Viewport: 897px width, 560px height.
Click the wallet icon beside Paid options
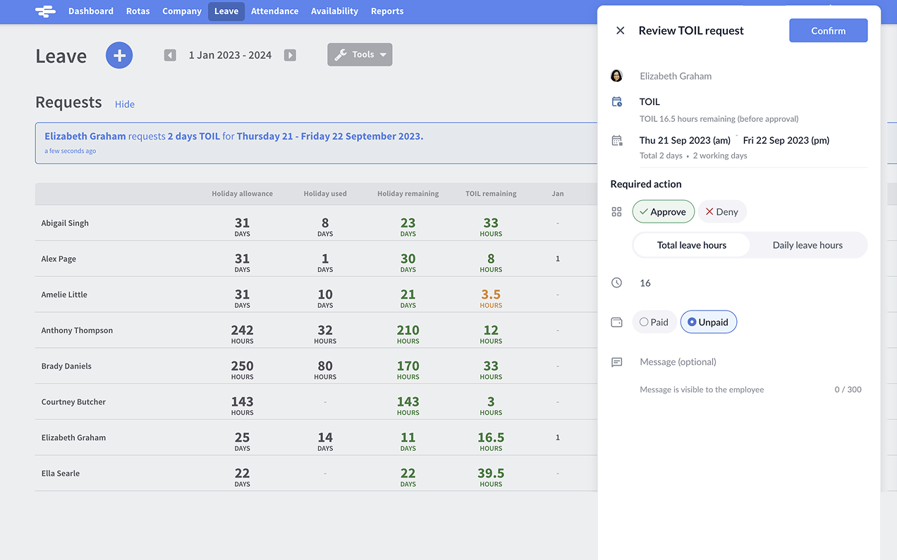(x=617, y=322)
